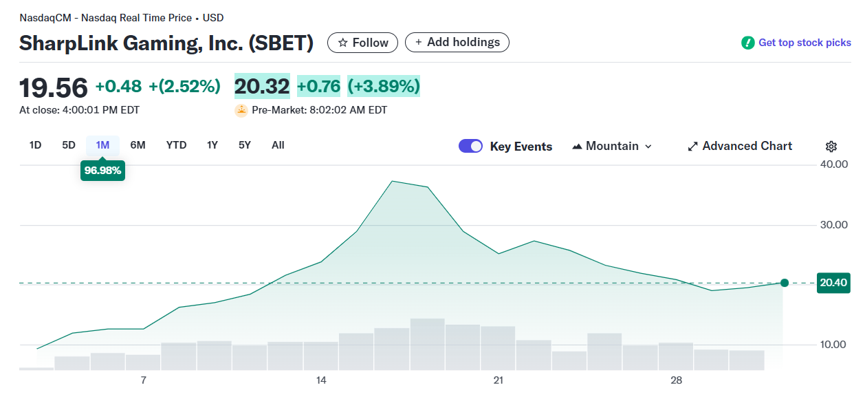The image size is (865, 397).
Task: Click the NasdaqCM Real Time Price text
Action: [121, 18]
